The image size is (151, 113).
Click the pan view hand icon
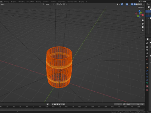point(143,24)
